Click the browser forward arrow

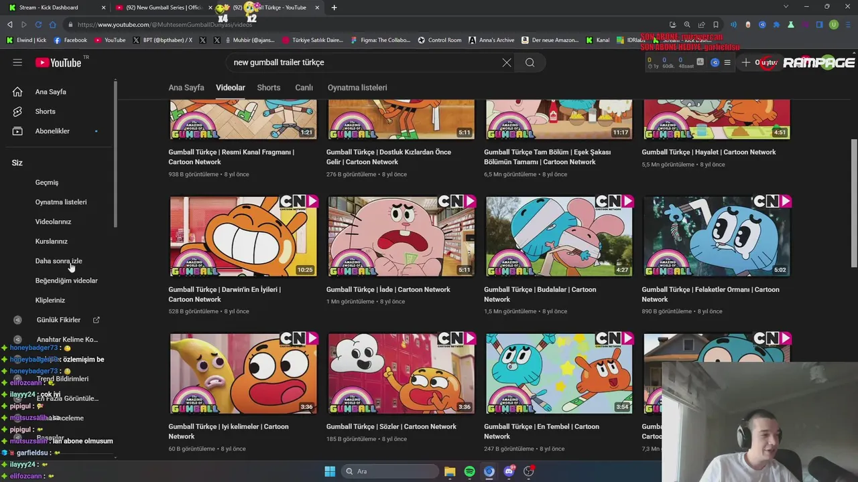pyautogui.click(x=24, y=25)
